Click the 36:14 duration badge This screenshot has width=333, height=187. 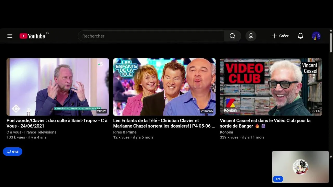coord(315,111)
